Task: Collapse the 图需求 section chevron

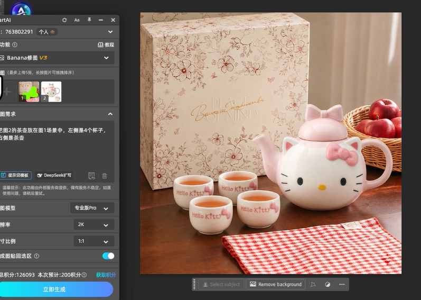Action: click(110, 114)
